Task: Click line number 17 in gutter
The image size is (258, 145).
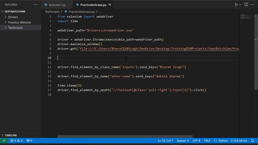Action: pyautogui.click(x=49, y=90)
